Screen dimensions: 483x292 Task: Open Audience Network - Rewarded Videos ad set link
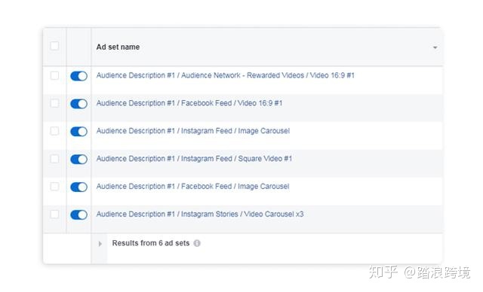tap(225, 75)
